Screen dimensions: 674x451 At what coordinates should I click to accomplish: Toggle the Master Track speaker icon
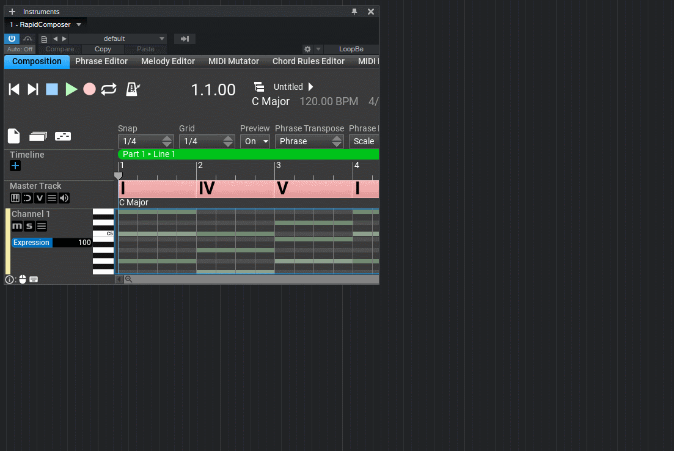(64, 198)
